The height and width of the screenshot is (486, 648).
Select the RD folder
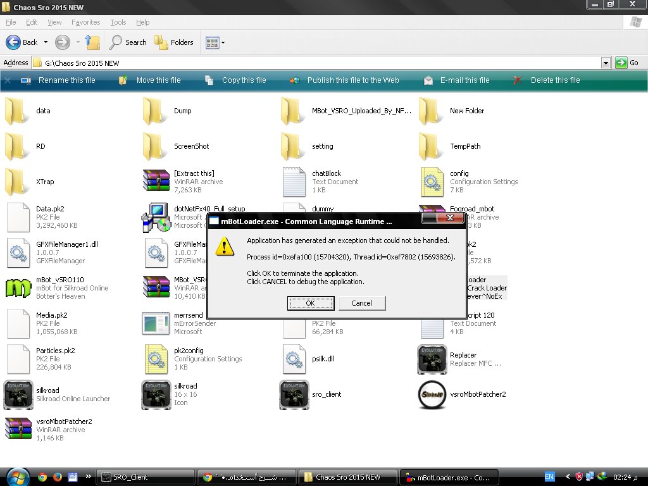pos(25,146)
